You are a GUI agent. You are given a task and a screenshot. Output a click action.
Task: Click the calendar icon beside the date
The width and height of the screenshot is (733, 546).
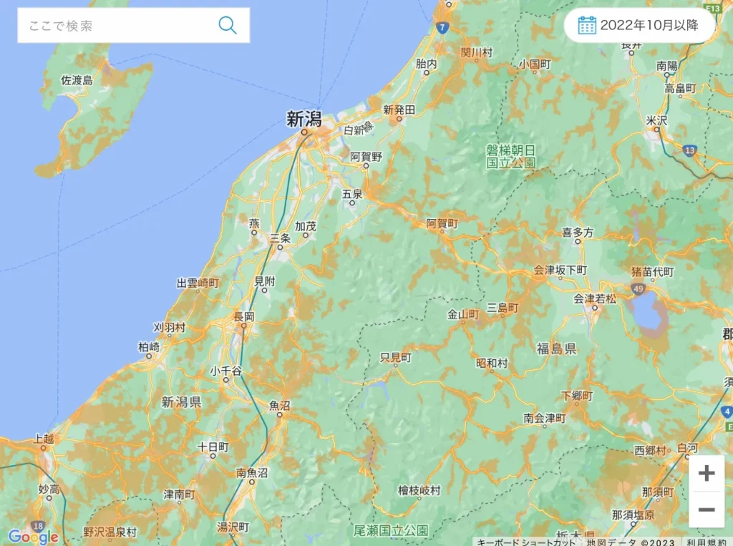587,25
